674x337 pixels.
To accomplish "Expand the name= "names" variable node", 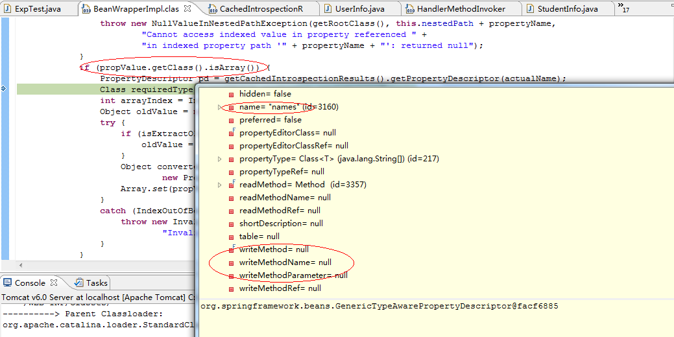I will 220,108.
